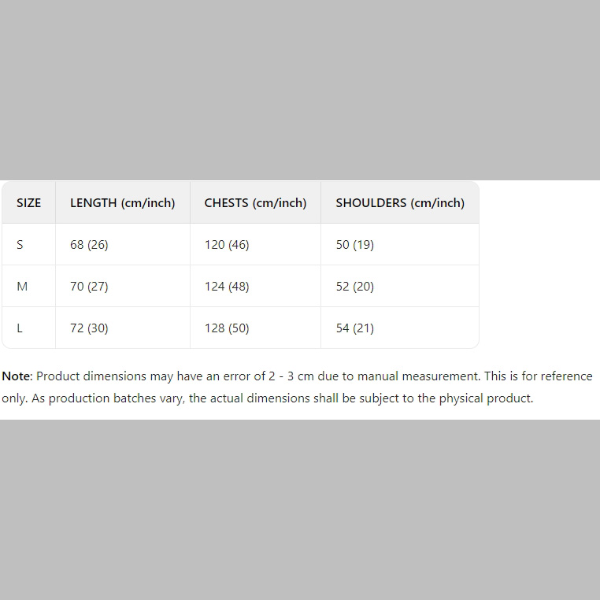
Task: Click the CHESTS (cm/inch) column header
Action: (255, 203)
